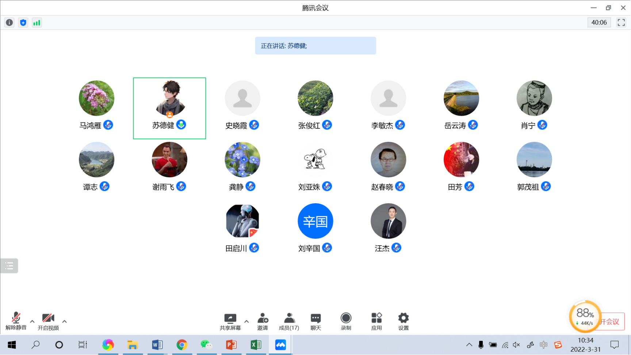Start Recording (录制) the meeting

click(x=346, y=321)
